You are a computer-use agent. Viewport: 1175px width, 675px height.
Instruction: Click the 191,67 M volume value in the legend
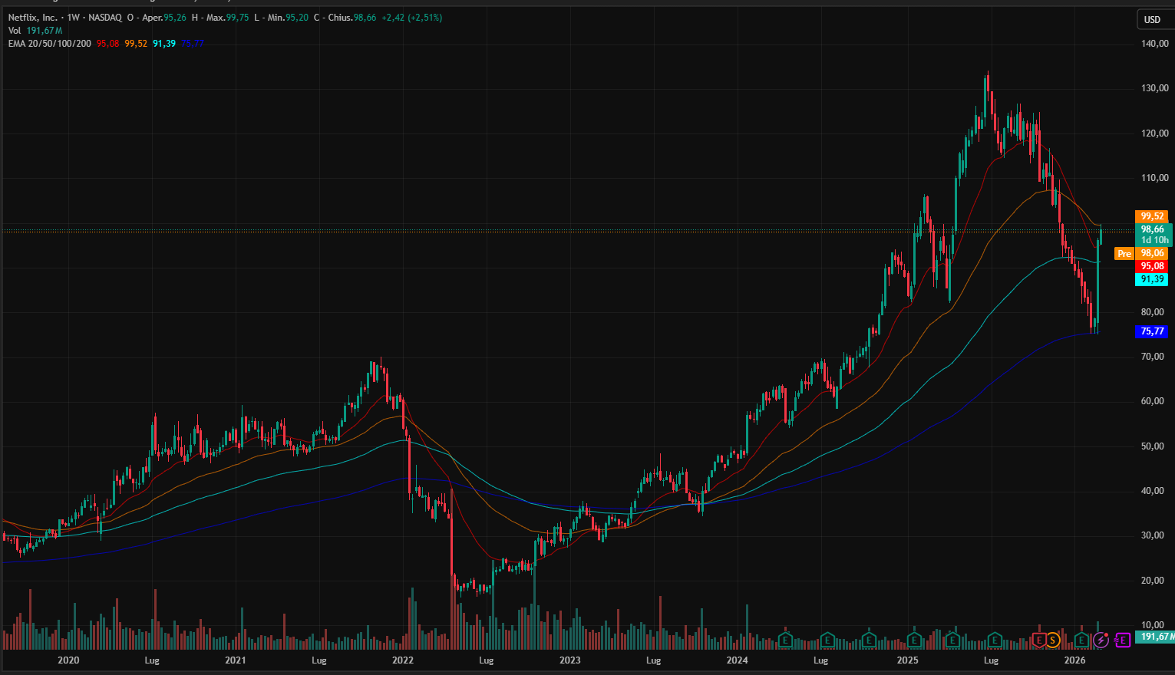coord(45,31)
